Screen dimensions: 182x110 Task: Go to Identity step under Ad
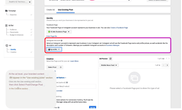[13, 50]
